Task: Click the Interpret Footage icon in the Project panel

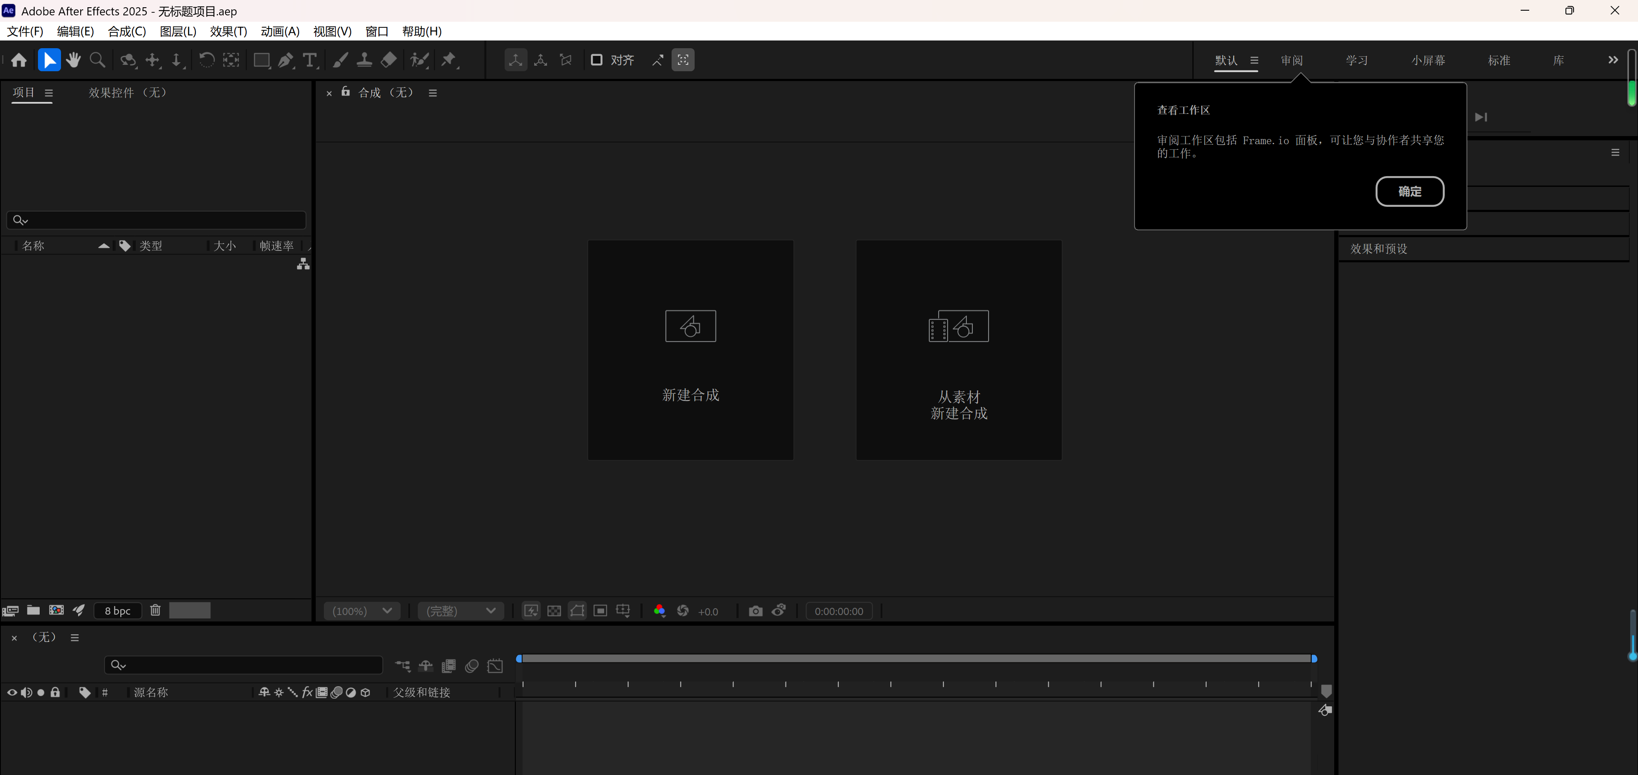Action: 10,611
